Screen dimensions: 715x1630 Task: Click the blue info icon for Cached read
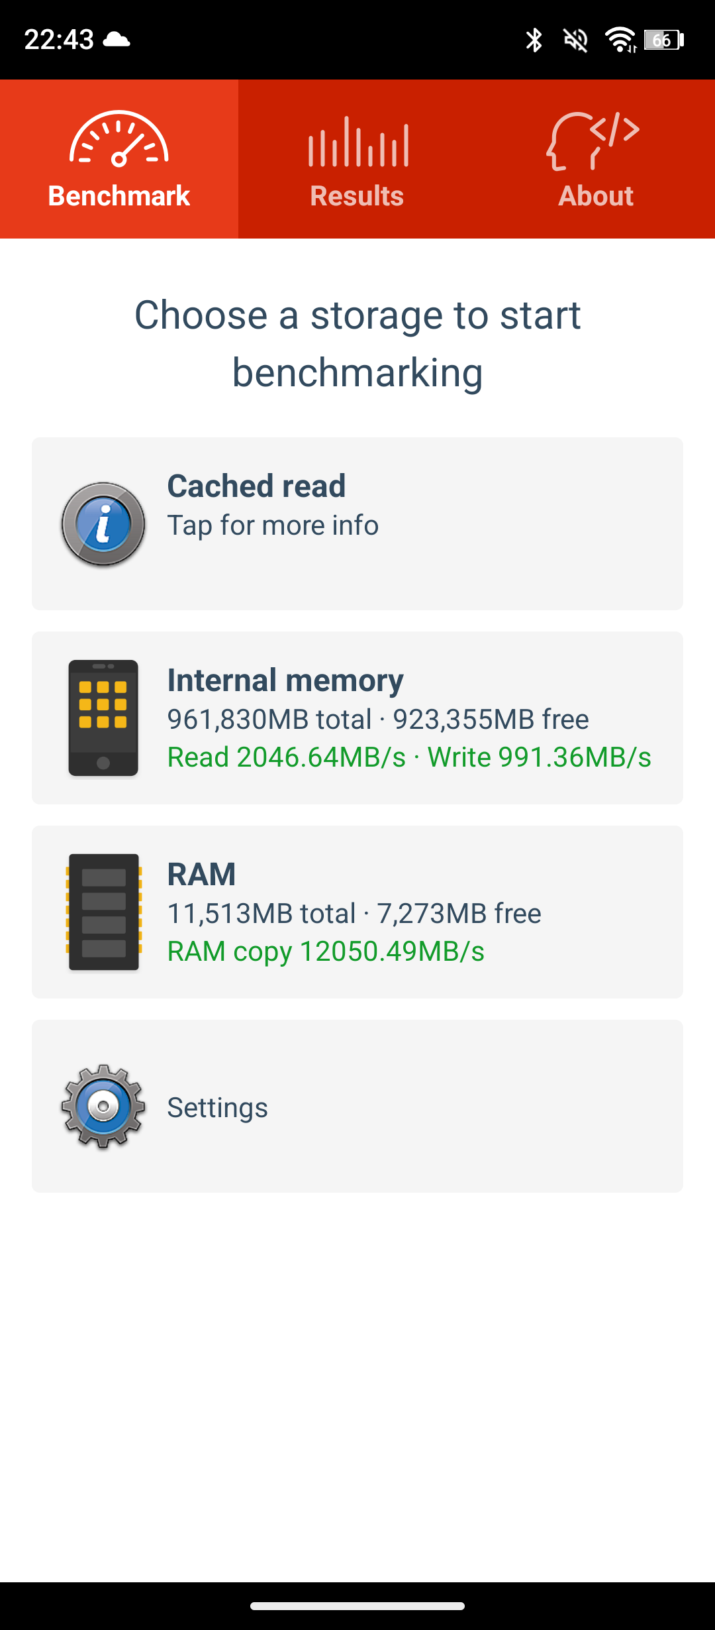[x=103, y=523]
